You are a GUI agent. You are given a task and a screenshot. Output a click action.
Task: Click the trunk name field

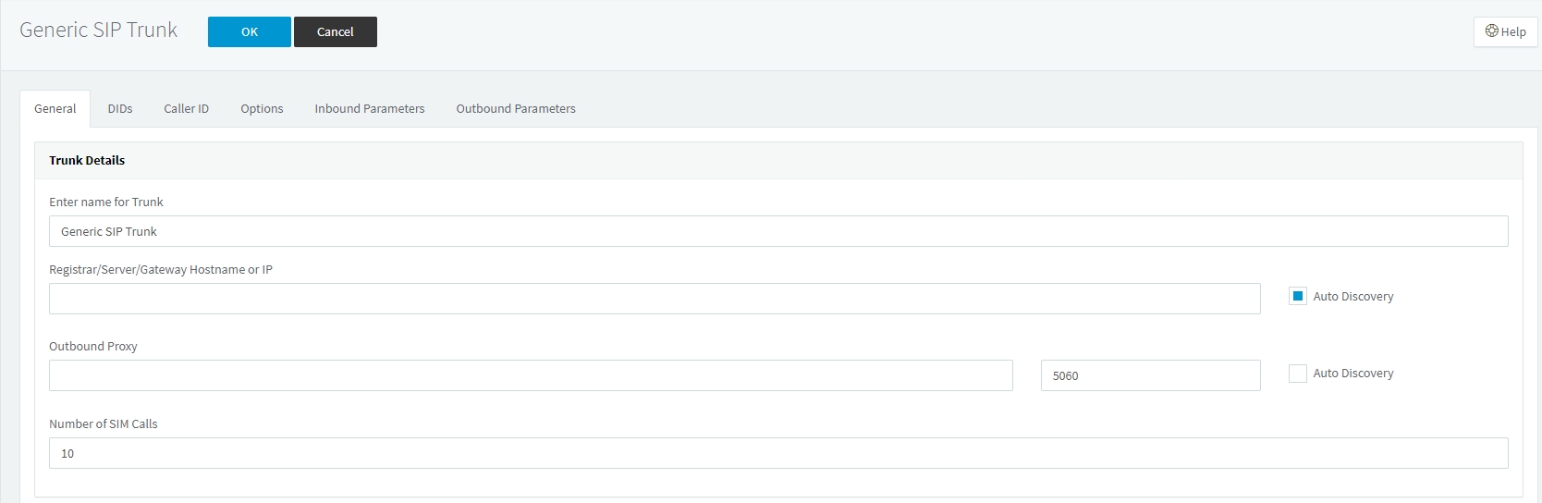(x=777, y=231)
